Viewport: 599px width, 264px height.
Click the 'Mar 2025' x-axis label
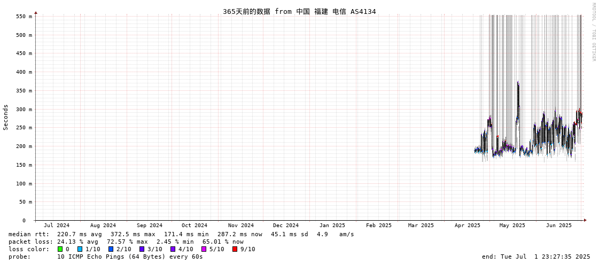pos(421,226)
